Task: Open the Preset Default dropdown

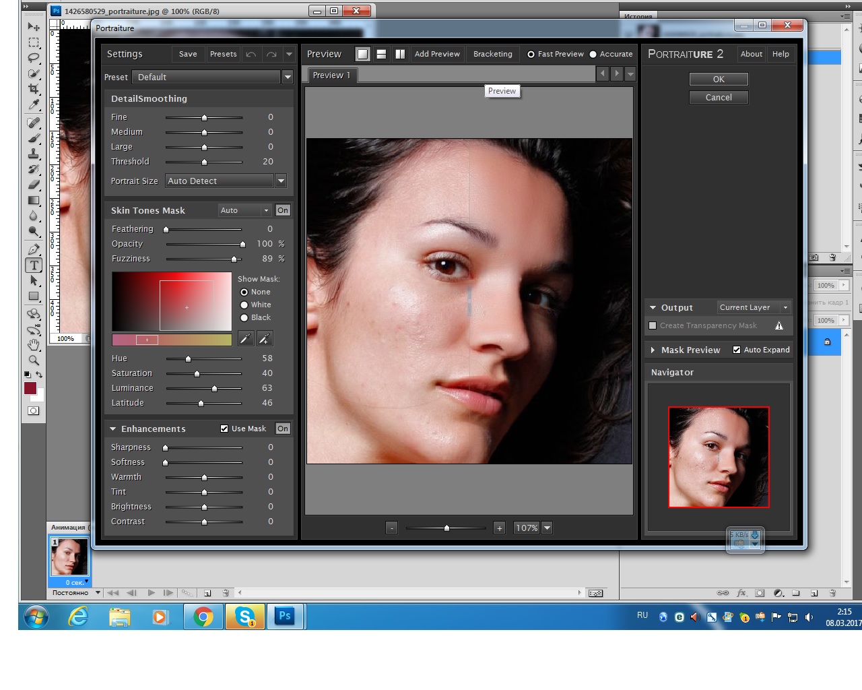Action: coord(288,77)
